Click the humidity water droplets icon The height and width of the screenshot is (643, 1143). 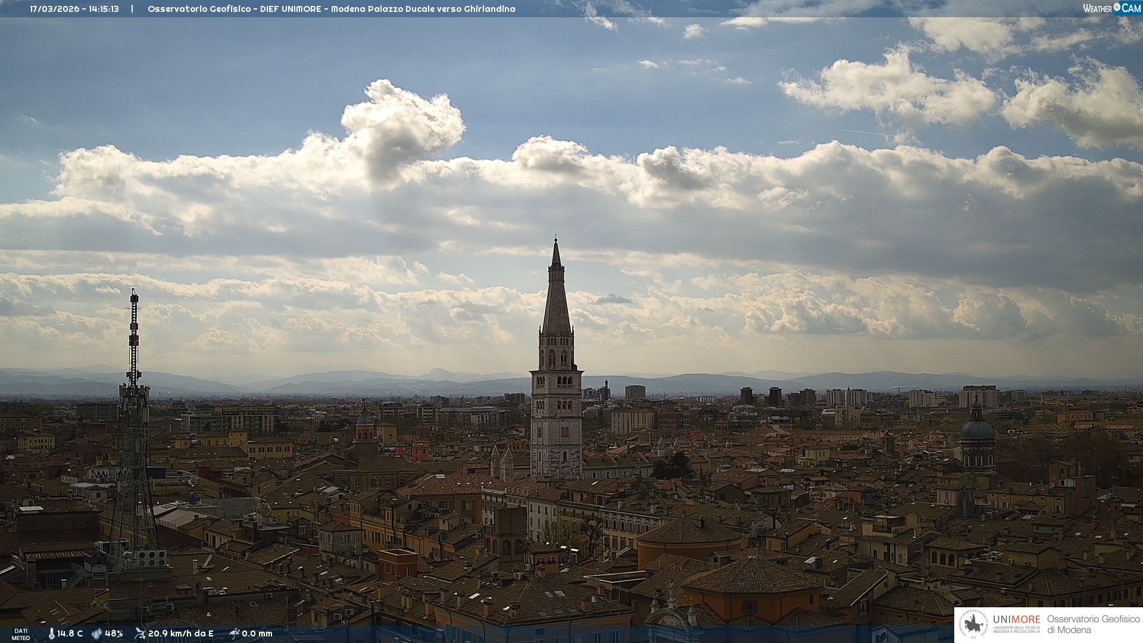pyautogui.click(x=96, y=633)
